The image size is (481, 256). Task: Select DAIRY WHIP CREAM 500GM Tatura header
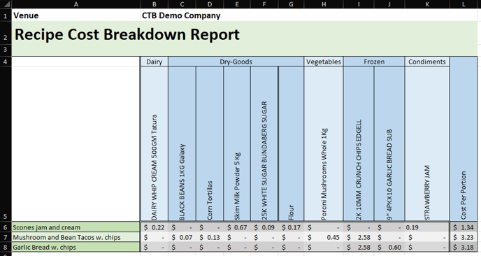tap(155, 143)
